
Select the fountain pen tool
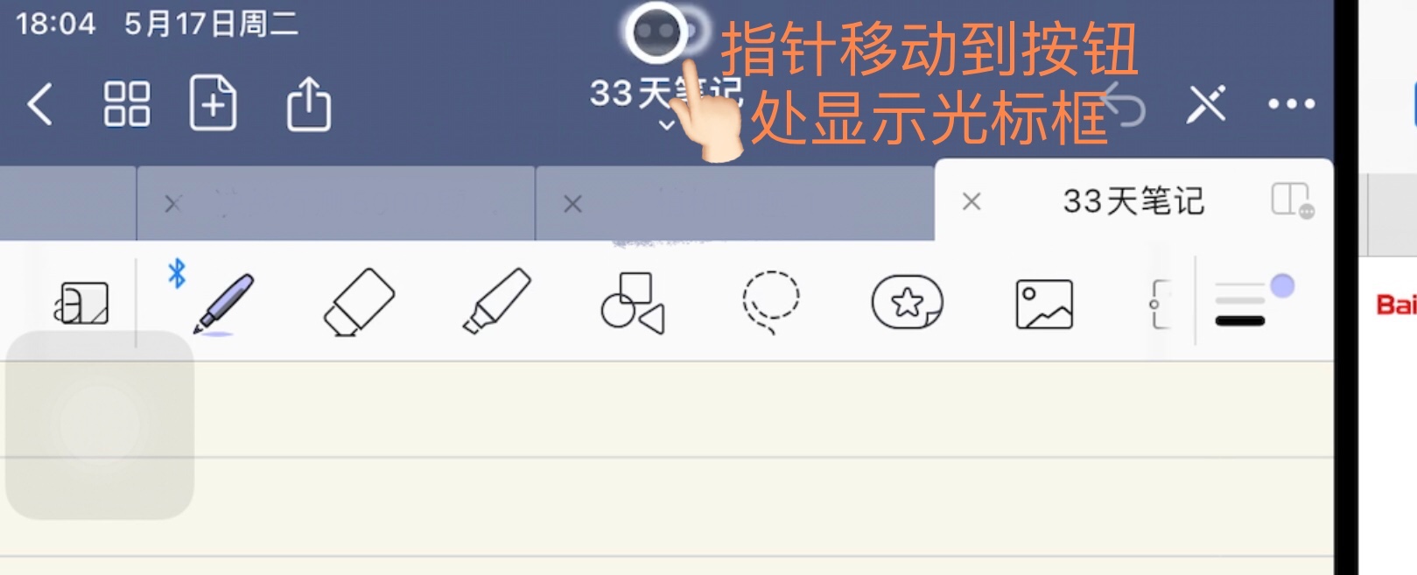click(x=223, y=304)
